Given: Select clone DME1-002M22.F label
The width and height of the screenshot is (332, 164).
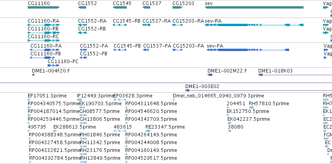Looking at the screenshot, I should coord(227,71).
